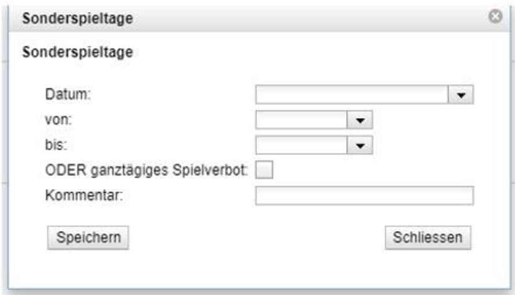
Task: Open the Datum dropdown arrow
Action: point(460,94)
